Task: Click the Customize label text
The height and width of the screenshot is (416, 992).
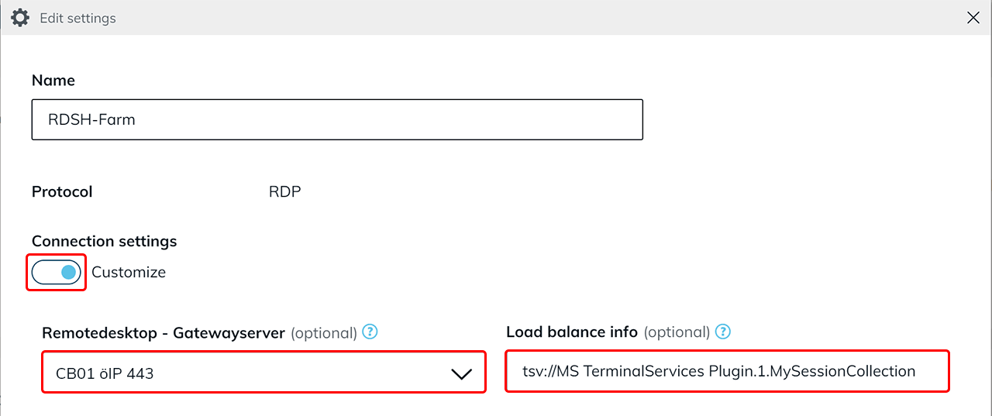Action: coord(129,273)
